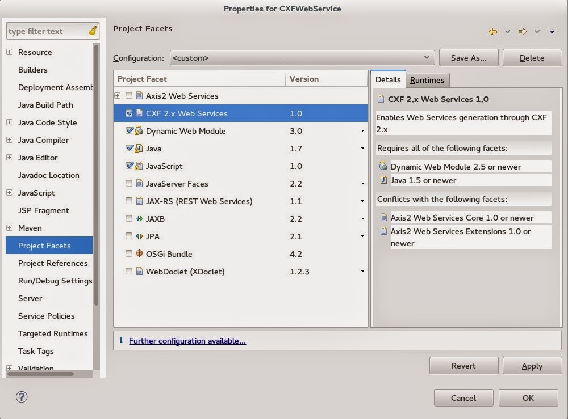Click the clear filter broom icon

(x=93, y=31)
